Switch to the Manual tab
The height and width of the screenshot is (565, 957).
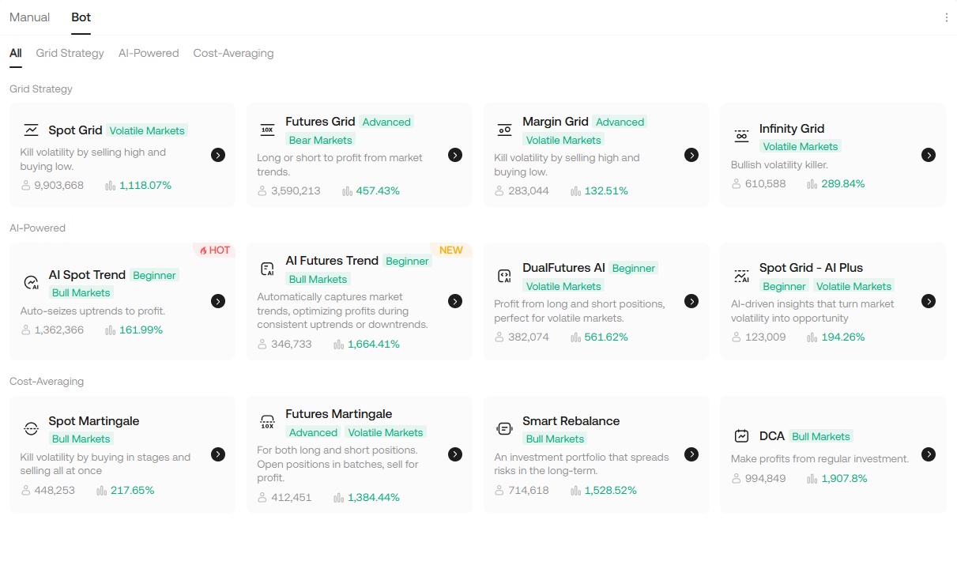point(30,17)
